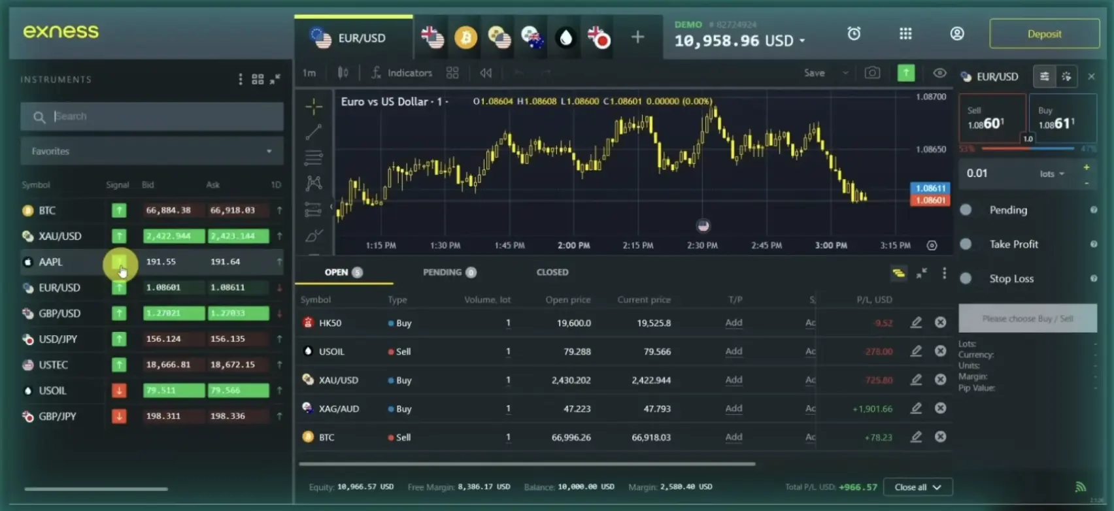This screenshot has height=511, width=1114.
Task: Enable the Pending order toggle
Action: click(x=966, y=210)
